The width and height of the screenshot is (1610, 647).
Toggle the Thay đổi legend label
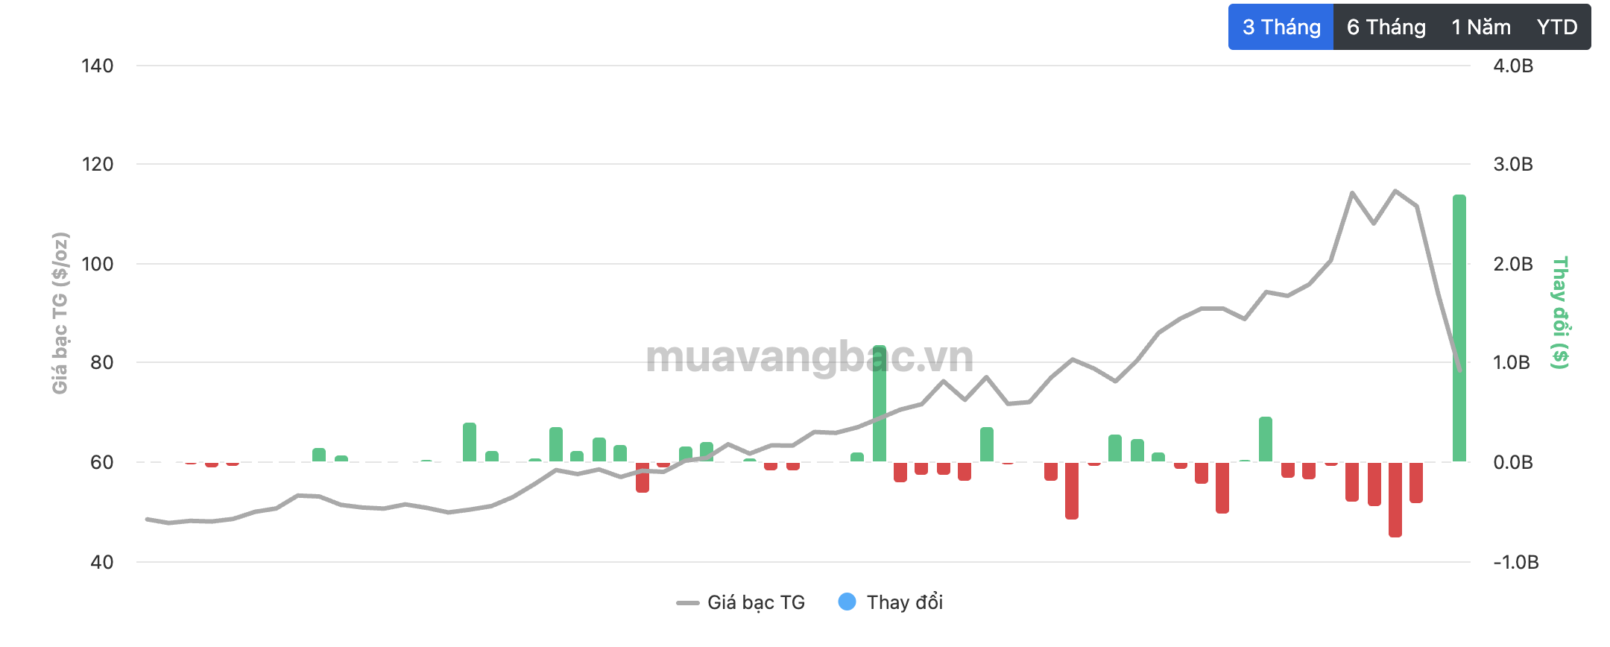point(904,602)
